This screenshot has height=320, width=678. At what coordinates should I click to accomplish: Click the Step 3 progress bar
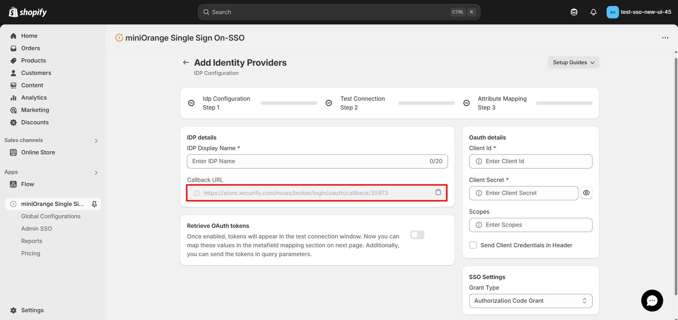564,103
